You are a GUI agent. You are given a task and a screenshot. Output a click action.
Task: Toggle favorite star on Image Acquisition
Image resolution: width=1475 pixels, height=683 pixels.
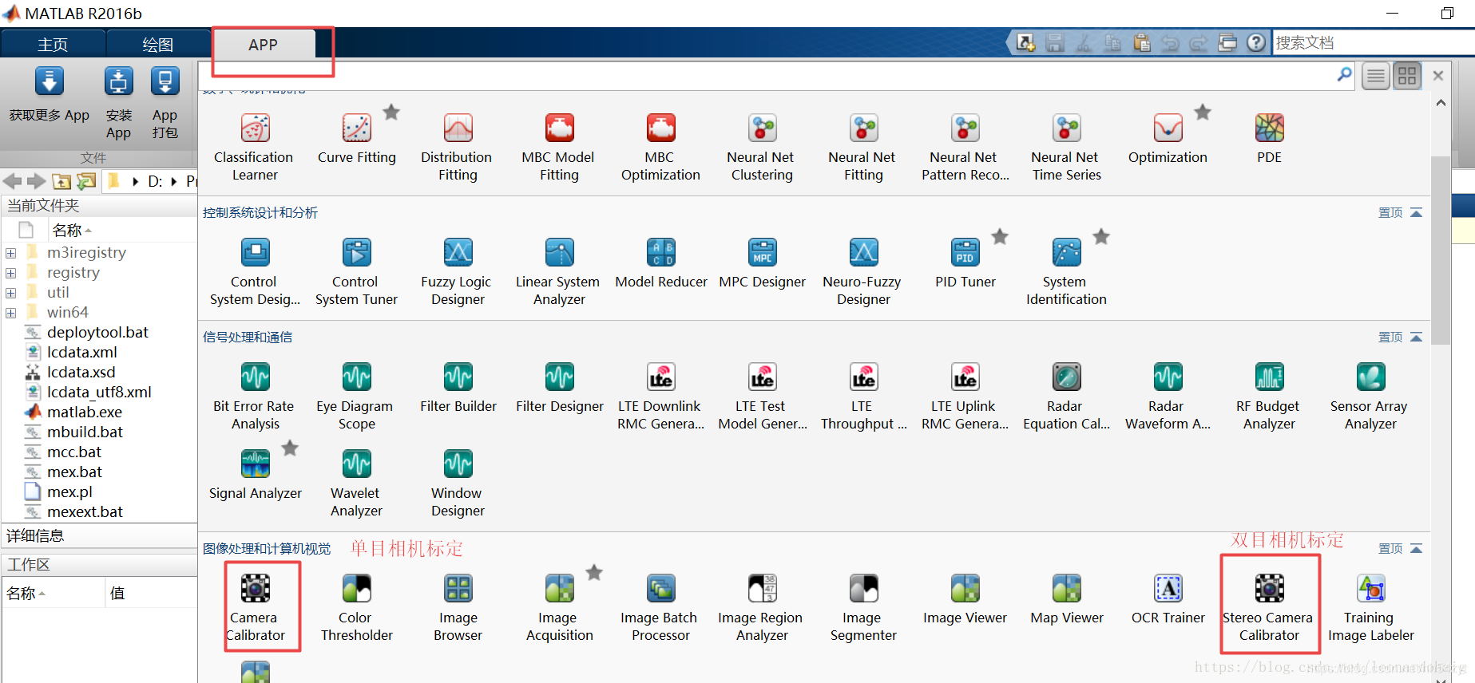click(594, 573)
